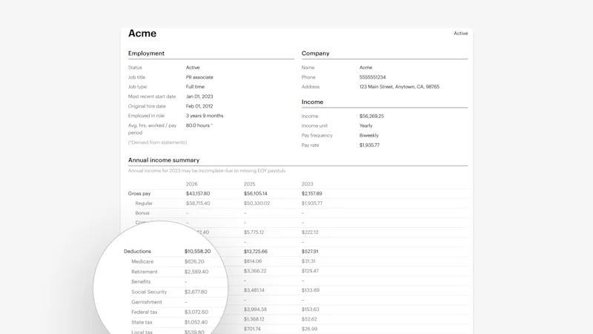Select retirement value $3,366.22
593x334 pixels.
[255, 271]
